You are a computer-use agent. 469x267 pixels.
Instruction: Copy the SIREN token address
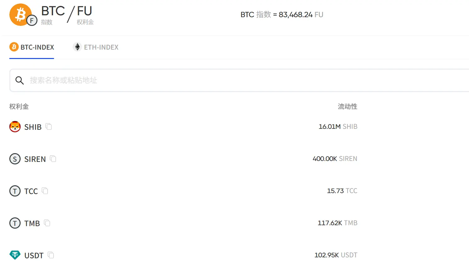pos(53,158)
